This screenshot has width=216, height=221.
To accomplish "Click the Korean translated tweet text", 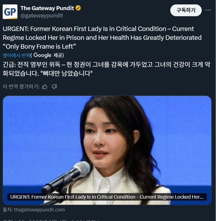I will click(107, 69).
